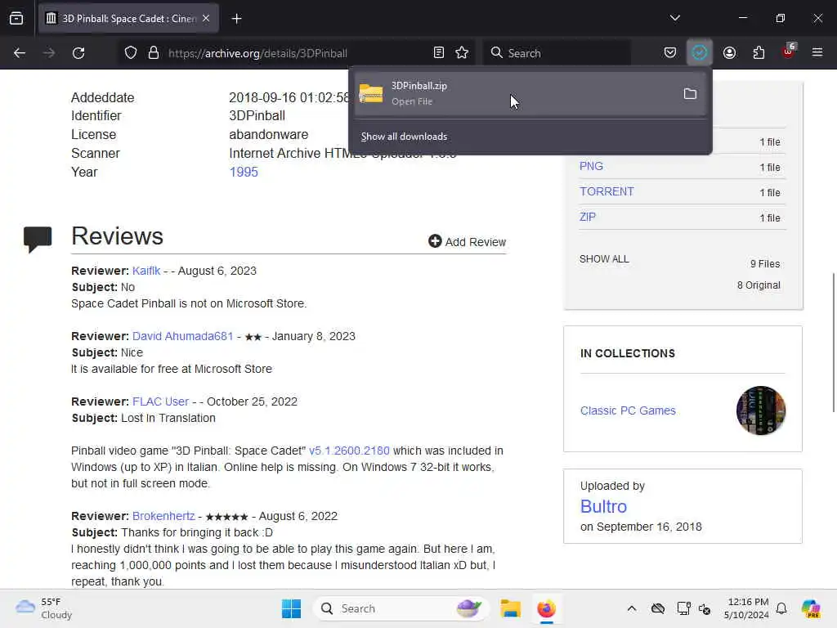Open uploader Bultro's profile
The image size is (837, 628).
click(603, 506)
